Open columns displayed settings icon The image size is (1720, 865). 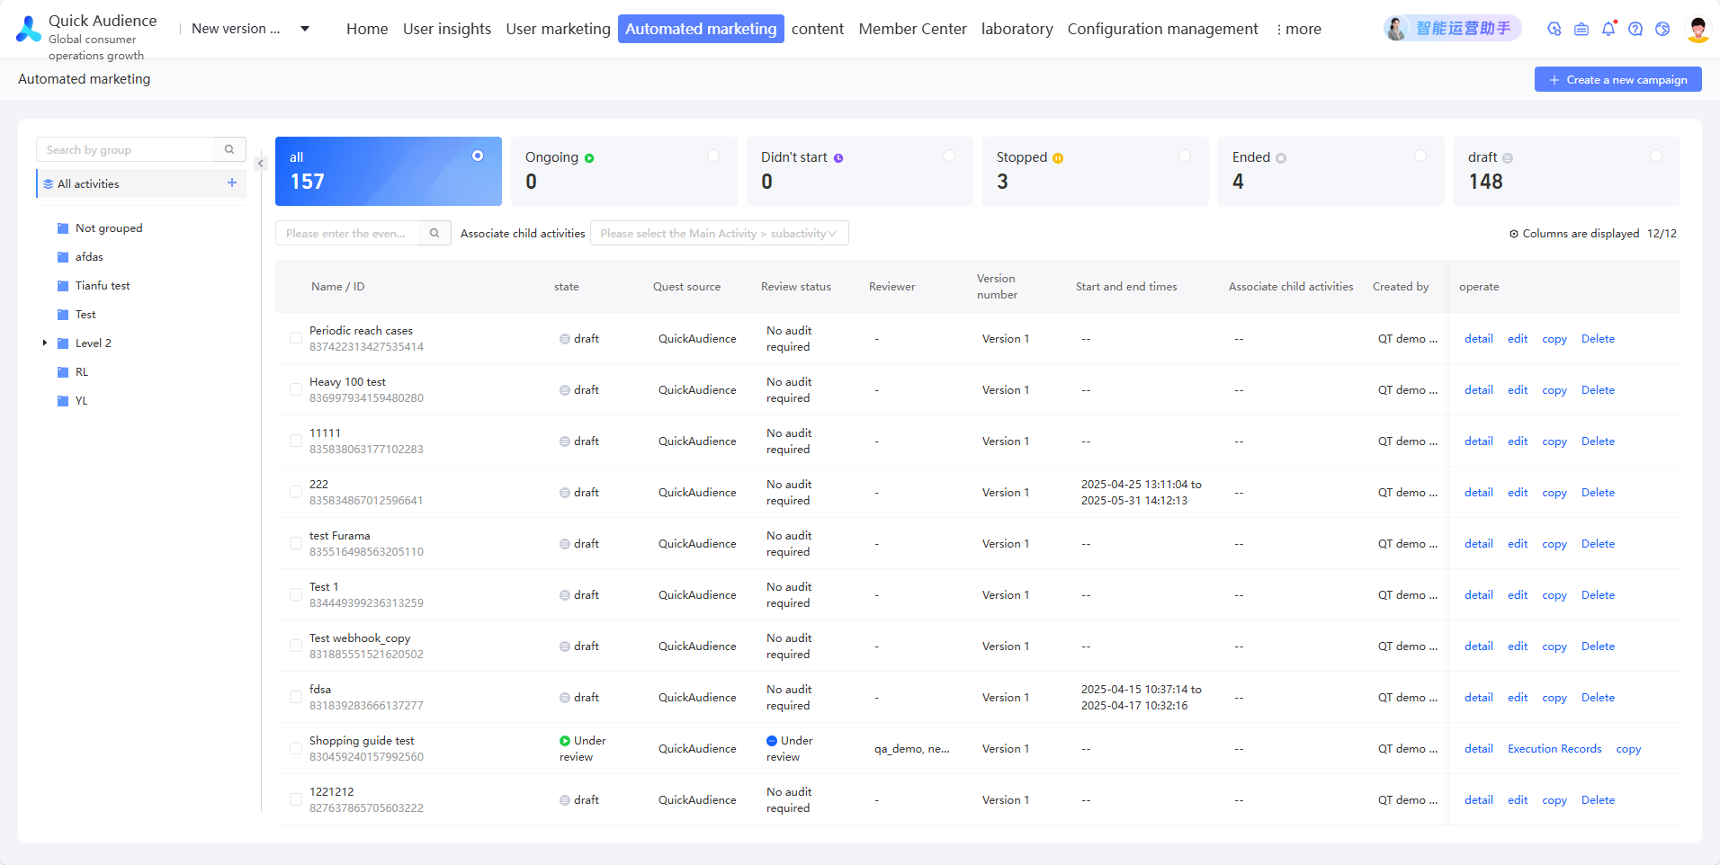click(x=1514, y=234)
